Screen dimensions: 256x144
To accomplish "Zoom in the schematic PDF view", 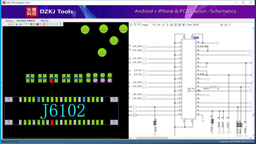I will pyautogui.click(x=183, y=25).
